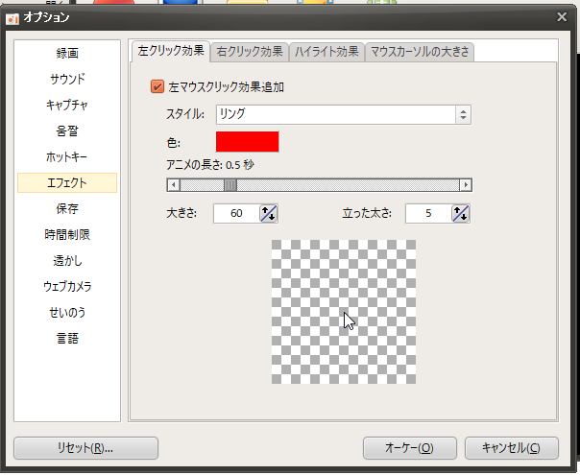Select ホットキー in the sidebar list
This screenshot has width=580, height=475.
click(67, 156)
